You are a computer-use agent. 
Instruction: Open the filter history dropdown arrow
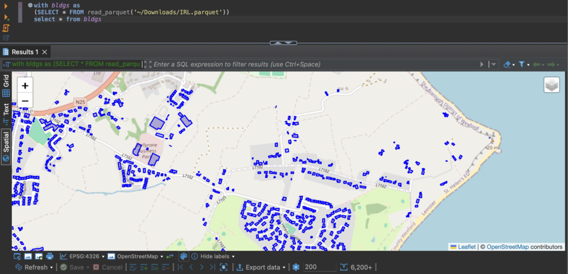point(493,64)
